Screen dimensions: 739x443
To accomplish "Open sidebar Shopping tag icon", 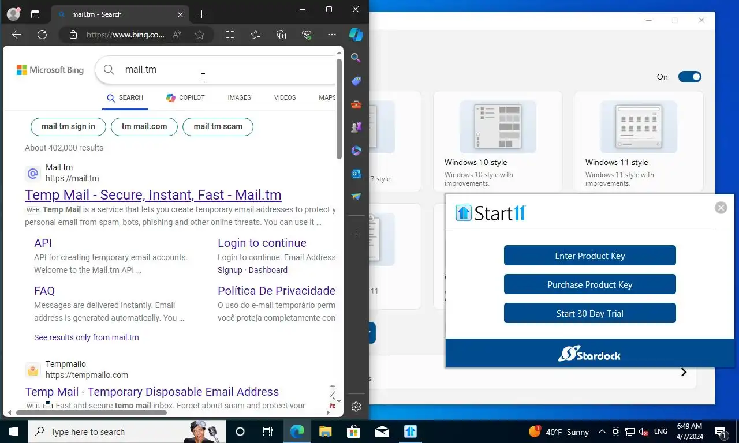I will click(356, 81).
